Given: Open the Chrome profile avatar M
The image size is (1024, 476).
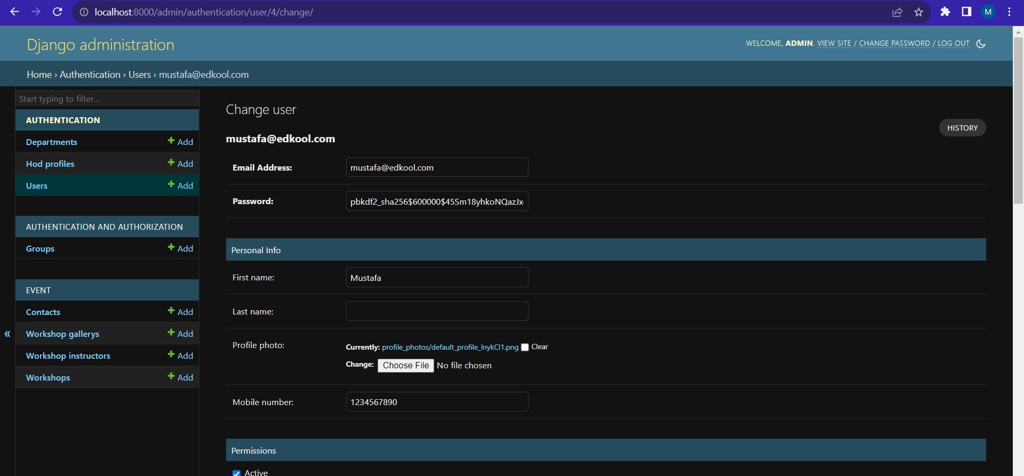Looking at the screenshot, I should [x=988, y=12].
